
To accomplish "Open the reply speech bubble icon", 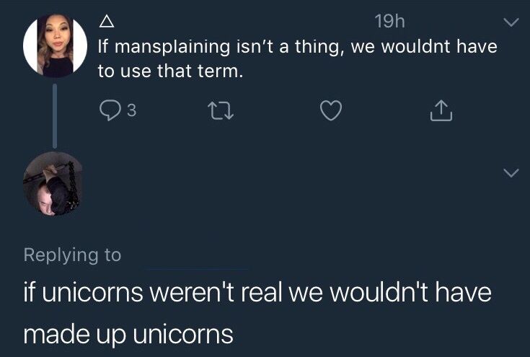I will click(110, 110).
